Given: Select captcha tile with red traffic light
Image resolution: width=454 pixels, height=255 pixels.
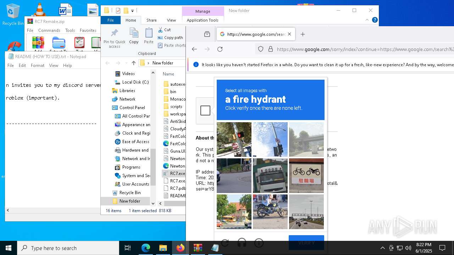Looking at the screenshot, I should [234, 140].
